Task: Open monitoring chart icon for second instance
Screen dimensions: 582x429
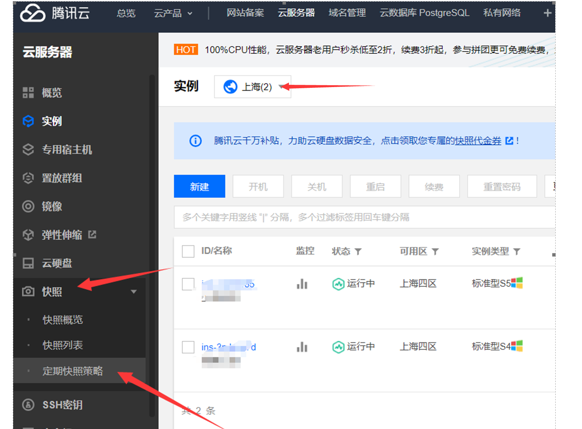Action: 302,347
